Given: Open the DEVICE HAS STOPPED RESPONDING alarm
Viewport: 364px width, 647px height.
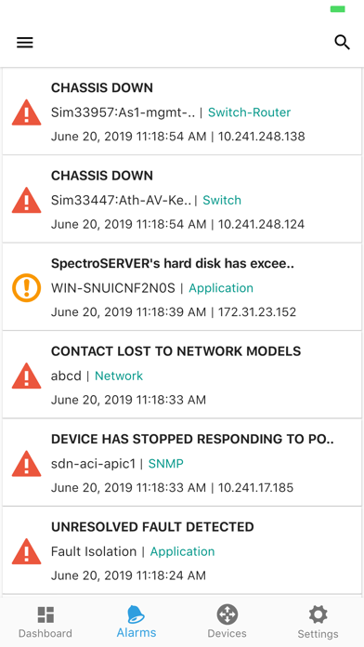Looking at the screenshot, I should (182, 463).
